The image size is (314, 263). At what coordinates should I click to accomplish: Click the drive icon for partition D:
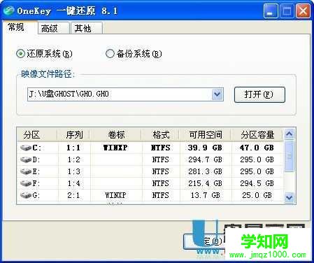coord(26,159)
